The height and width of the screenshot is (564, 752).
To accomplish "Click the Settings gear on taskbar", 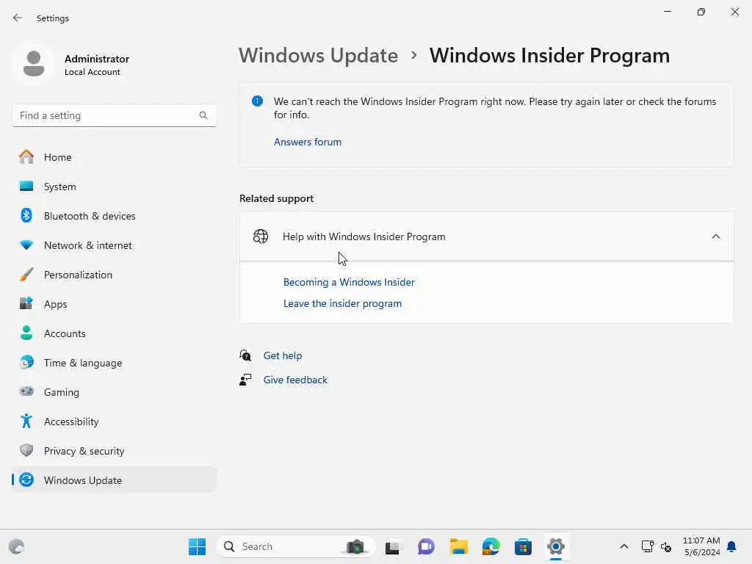I will (556, 546).
